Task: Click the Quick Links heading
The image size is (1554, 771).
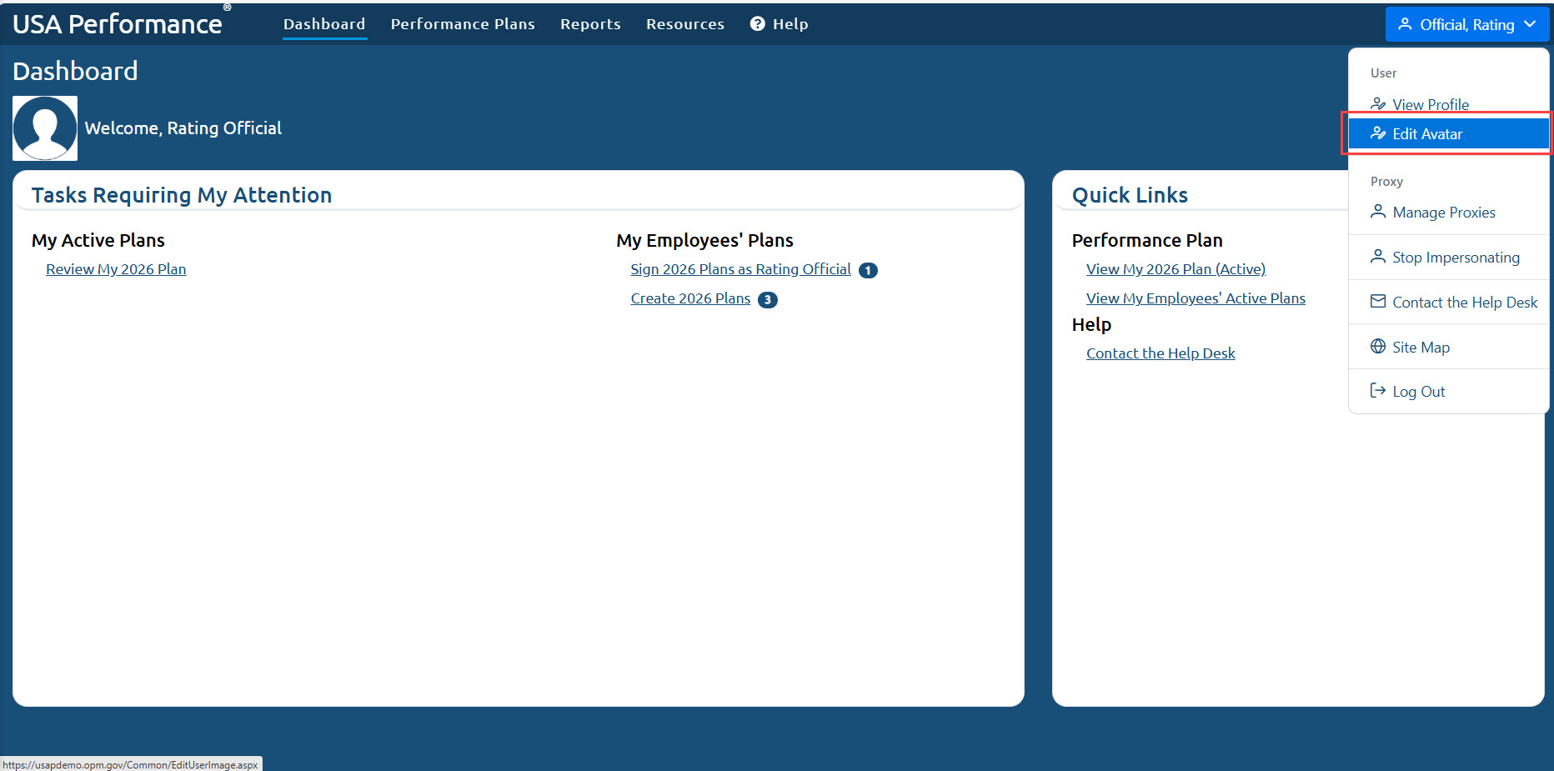Action: click(1130, 195)
